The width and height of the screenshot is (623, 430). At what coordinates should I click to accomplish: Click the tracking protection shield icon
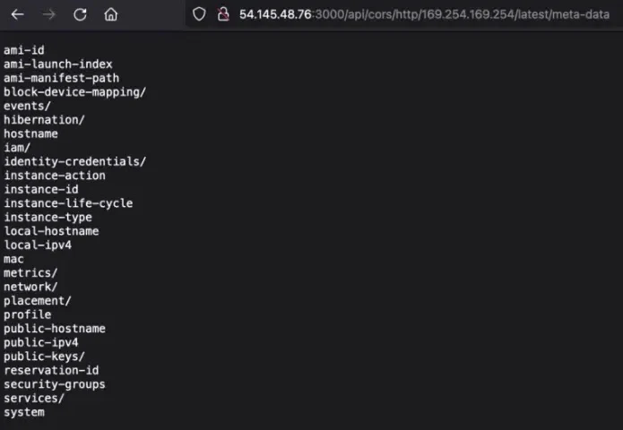point(200,14)
